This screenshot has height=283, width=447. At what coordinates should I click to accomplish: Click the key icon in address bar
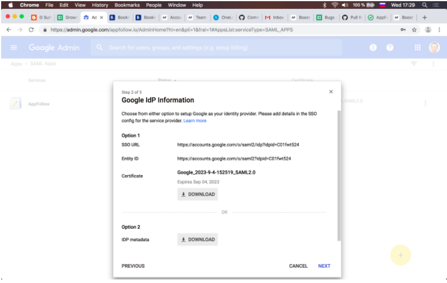coord(403,30)
